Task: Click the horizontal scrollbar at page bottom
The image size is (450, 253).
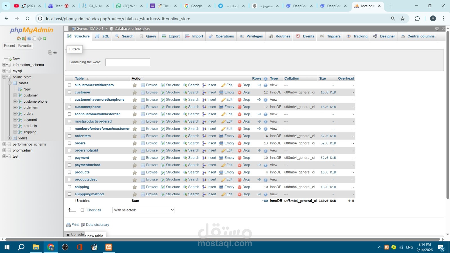Action: [x=222, y=239]
